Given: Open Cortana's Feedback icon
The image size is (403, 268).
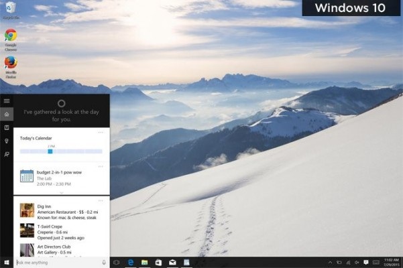Looking at the screenshot, I should click(x=7, y=154).
